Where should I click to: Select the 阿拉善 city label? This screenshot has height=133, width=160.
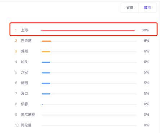[x=26, y=125]
